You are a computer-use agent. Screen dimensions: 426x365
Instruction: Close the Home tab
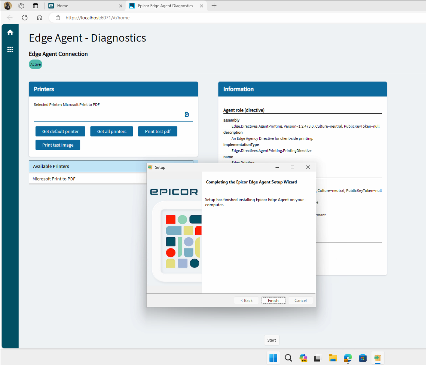pyautogui.click(x=121, y=6)
